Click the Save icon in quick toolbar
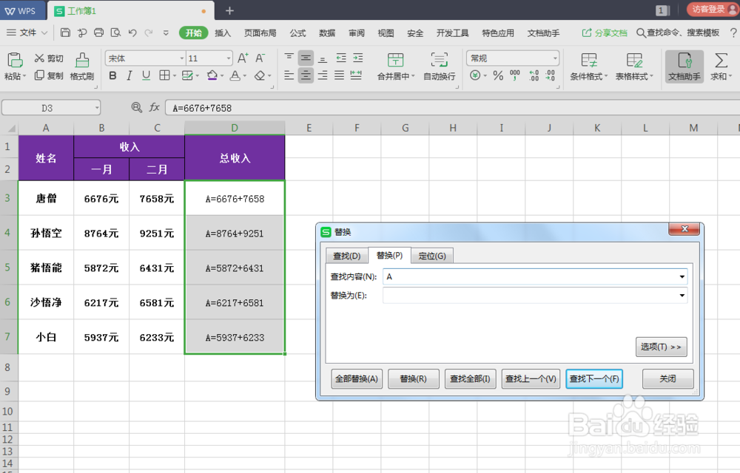Viewport: 740px width, 473px height. pos(66,33)
